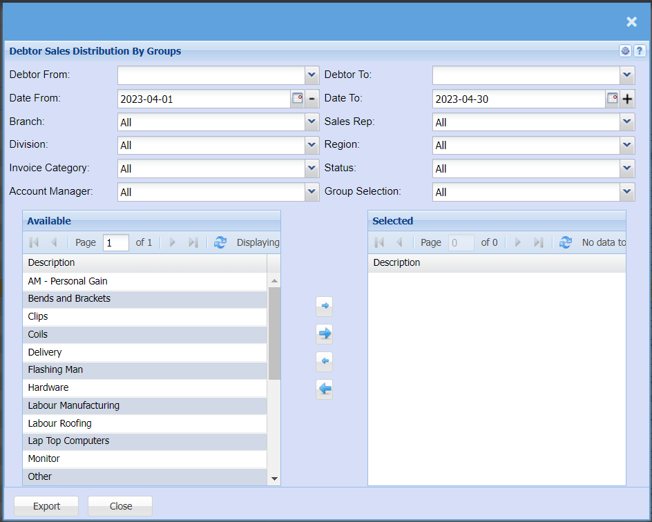Move selected item to Selected list
Viewport: 652px width, 522px height.
pyautogui.click(x=324, y=305)
